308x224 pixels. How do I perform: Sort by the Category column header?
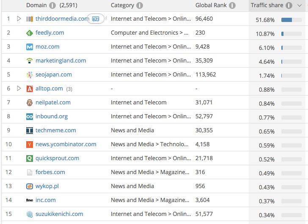[x=122, y=5]
